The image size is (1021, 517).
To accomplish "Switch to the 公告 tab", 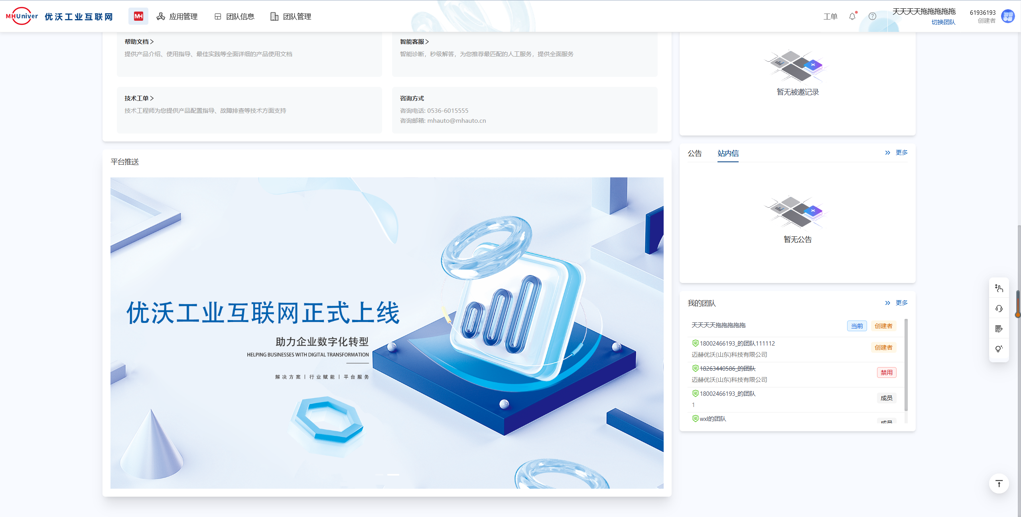I will pos(694,153).
